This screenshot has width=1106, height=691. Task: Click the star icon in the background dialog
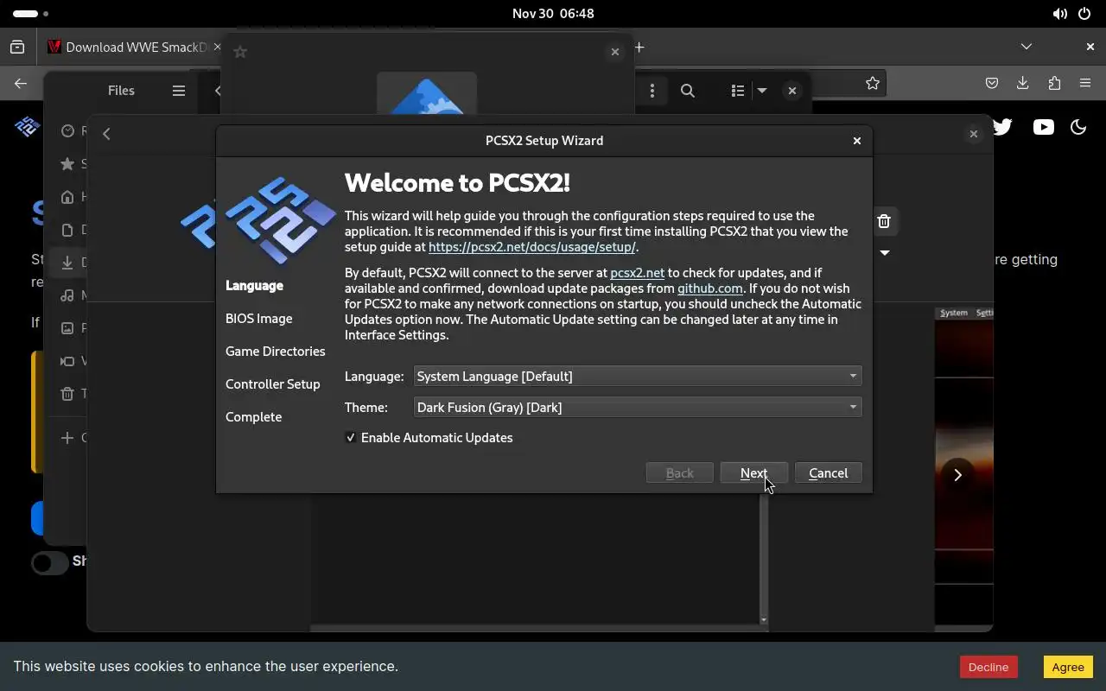pyautogui.click(x=241, y=52)
